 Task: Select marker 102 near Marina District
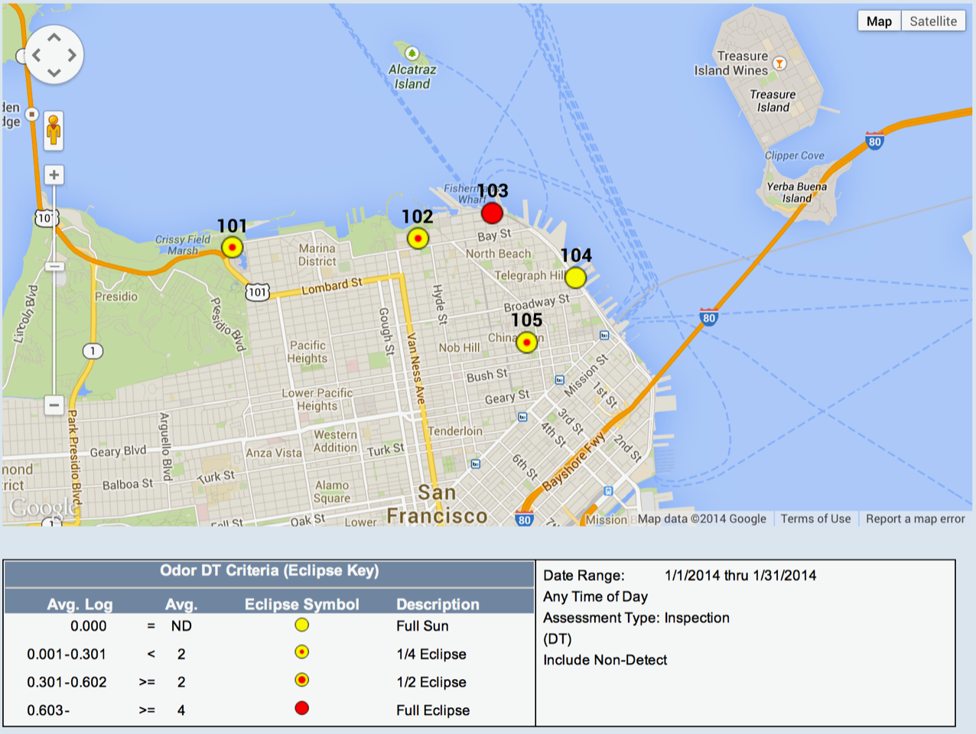coord(417,239)
